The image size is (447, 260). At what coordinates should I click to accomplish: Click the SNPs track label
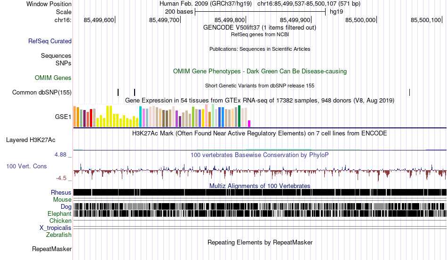tap(64, 63)
